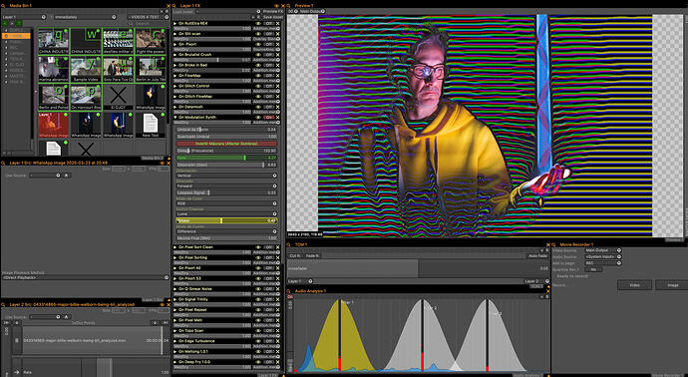Adjust the yellow Grosor slider
The image size is (688, 377).
(227, 220)
